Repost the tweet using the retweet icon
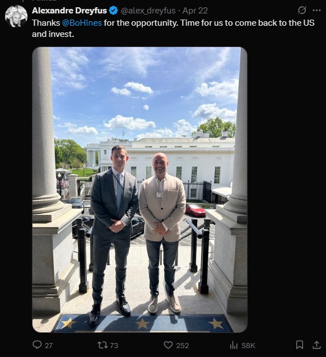 (x=103, y=345)
